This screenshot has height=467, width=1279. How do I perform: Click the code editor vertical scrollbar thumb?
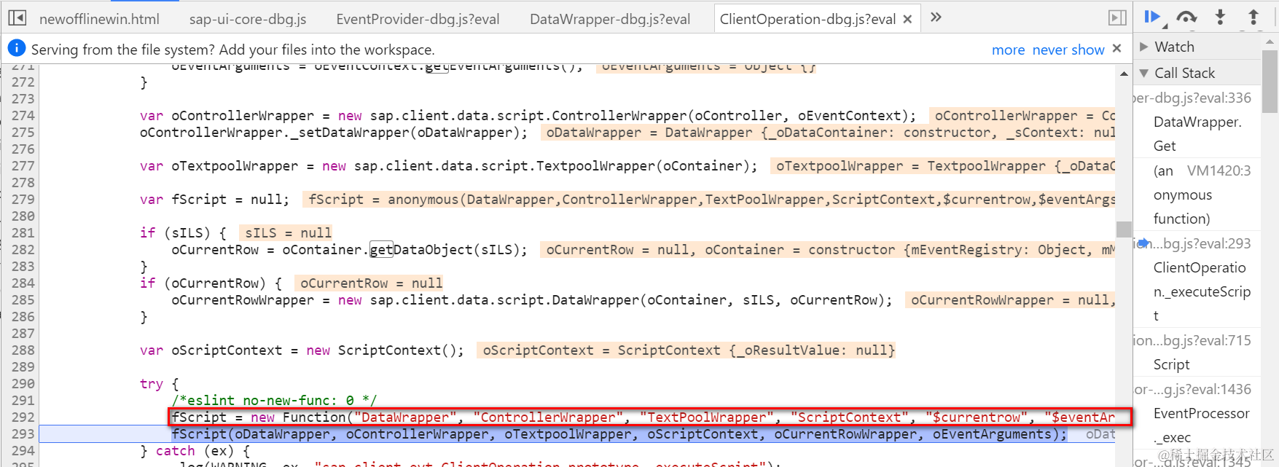(1124, 229)
